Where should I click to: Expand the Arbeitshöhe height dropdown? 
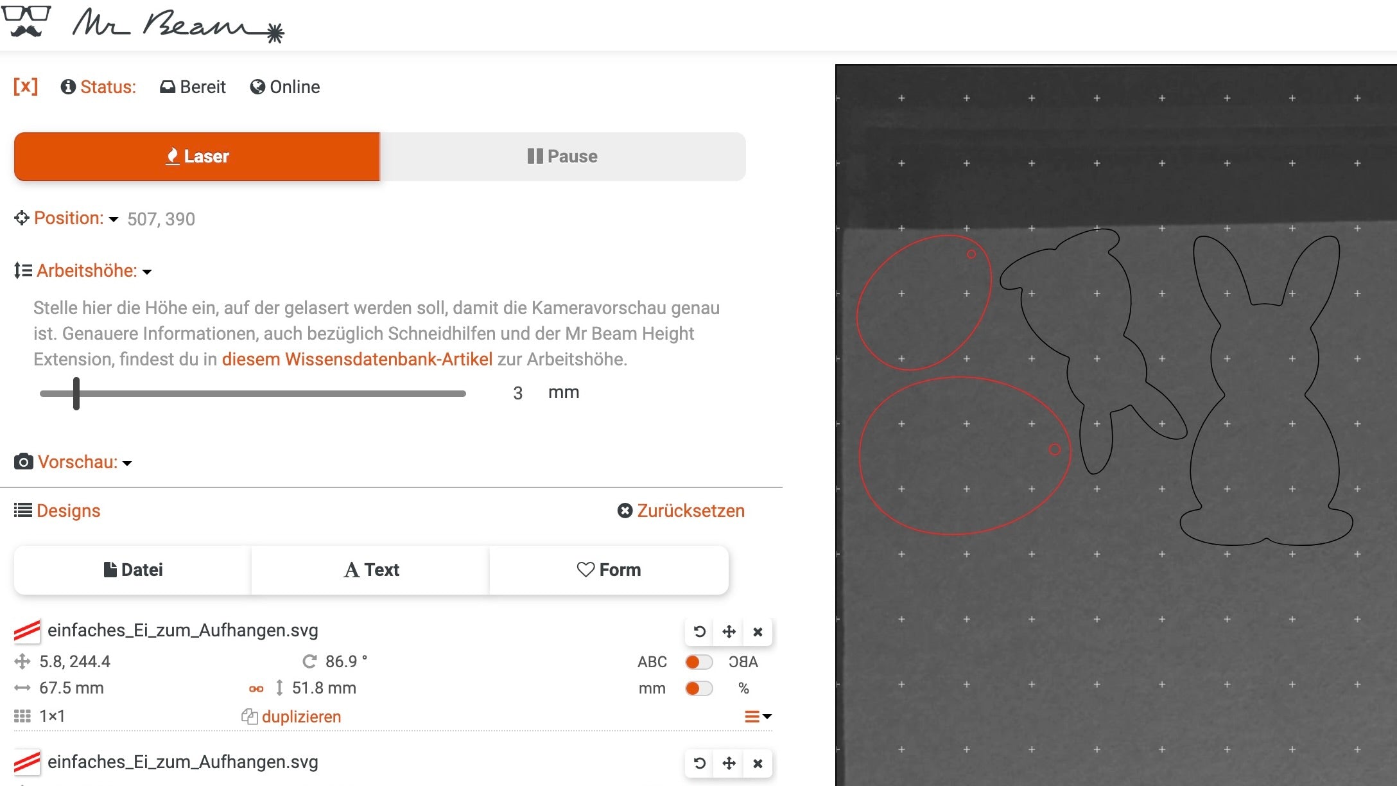[x=149, y=270]
